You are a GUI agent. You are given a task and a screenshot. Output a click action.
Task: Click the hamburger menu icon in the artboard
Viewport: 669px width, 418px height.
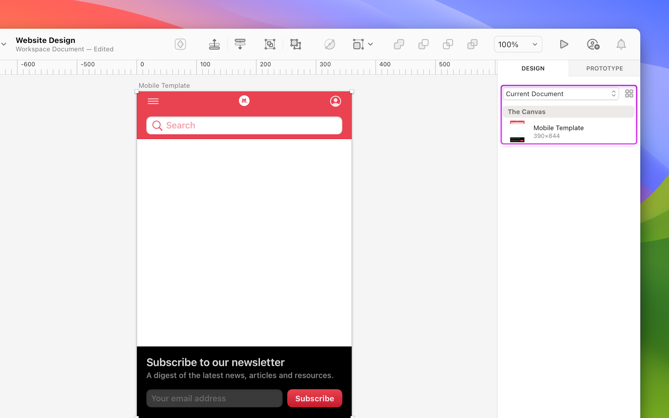[153, 101]
